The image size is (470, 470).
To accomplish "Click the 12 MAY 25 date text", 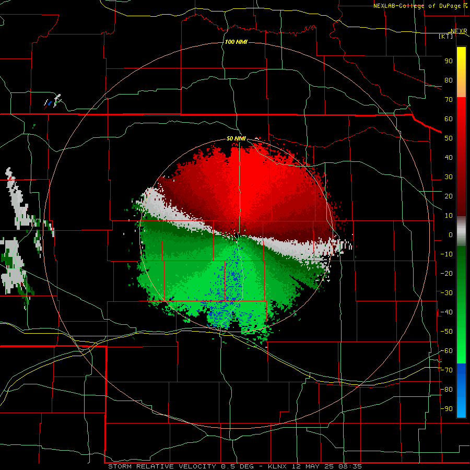I will (313, 466).
